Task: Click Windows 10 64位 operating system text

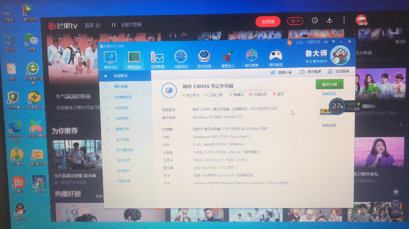Action: pyautogui.click(x=218, y=117)
